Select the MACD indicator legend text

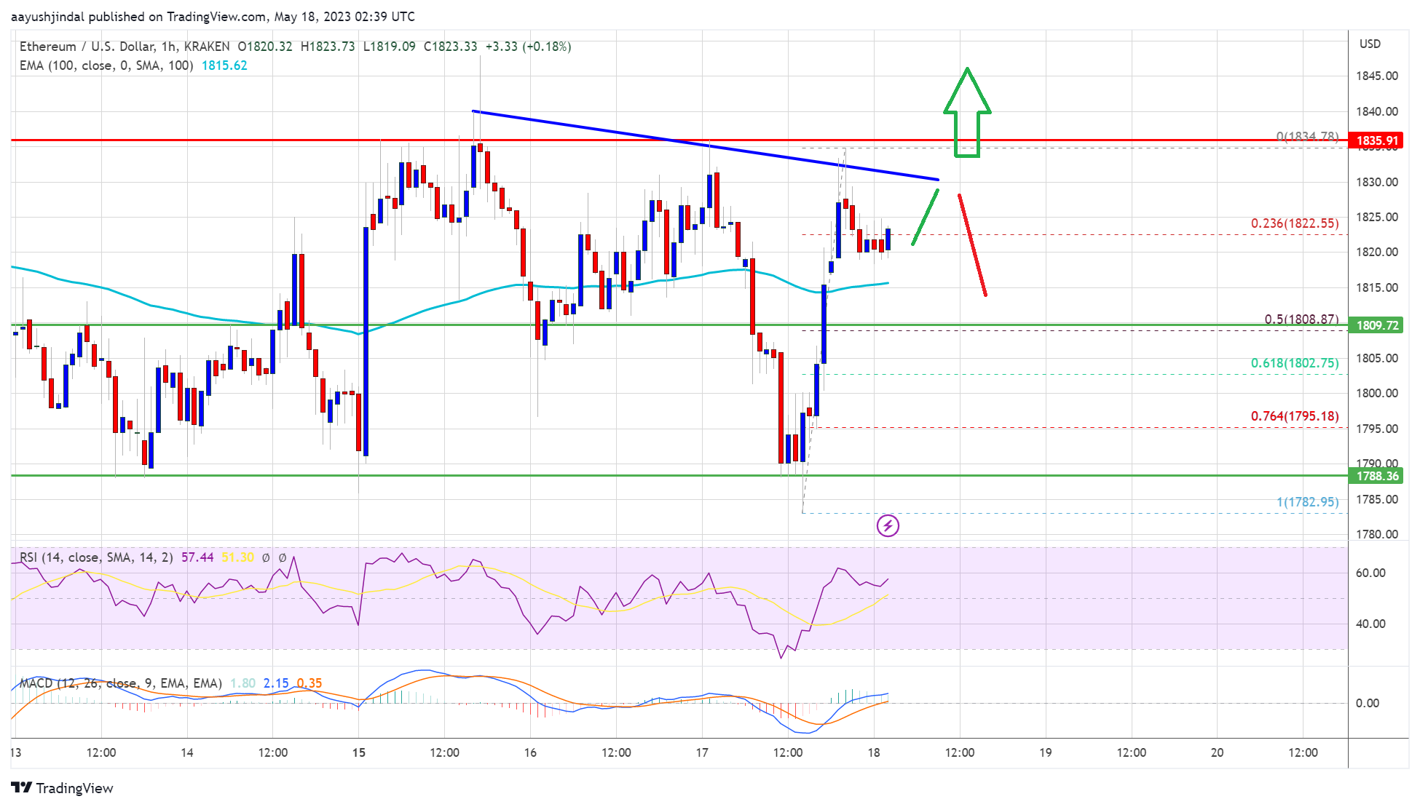click(121, 683)
